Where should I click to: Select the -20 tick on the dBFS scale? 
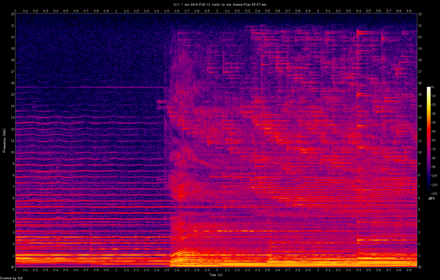tap(433, 105)
